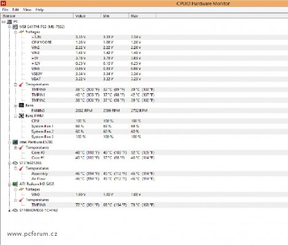This screenshot has height=245, width=288.
Task: Click the Intel Pentium E5700 processor icon
Action: click(15, 142)
